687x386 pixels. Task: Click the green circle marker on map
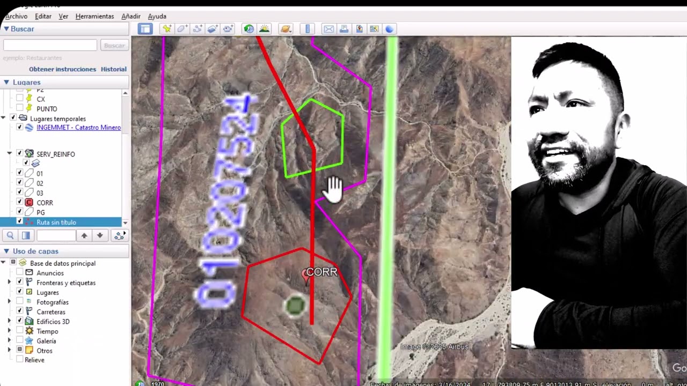click(295, 306)
